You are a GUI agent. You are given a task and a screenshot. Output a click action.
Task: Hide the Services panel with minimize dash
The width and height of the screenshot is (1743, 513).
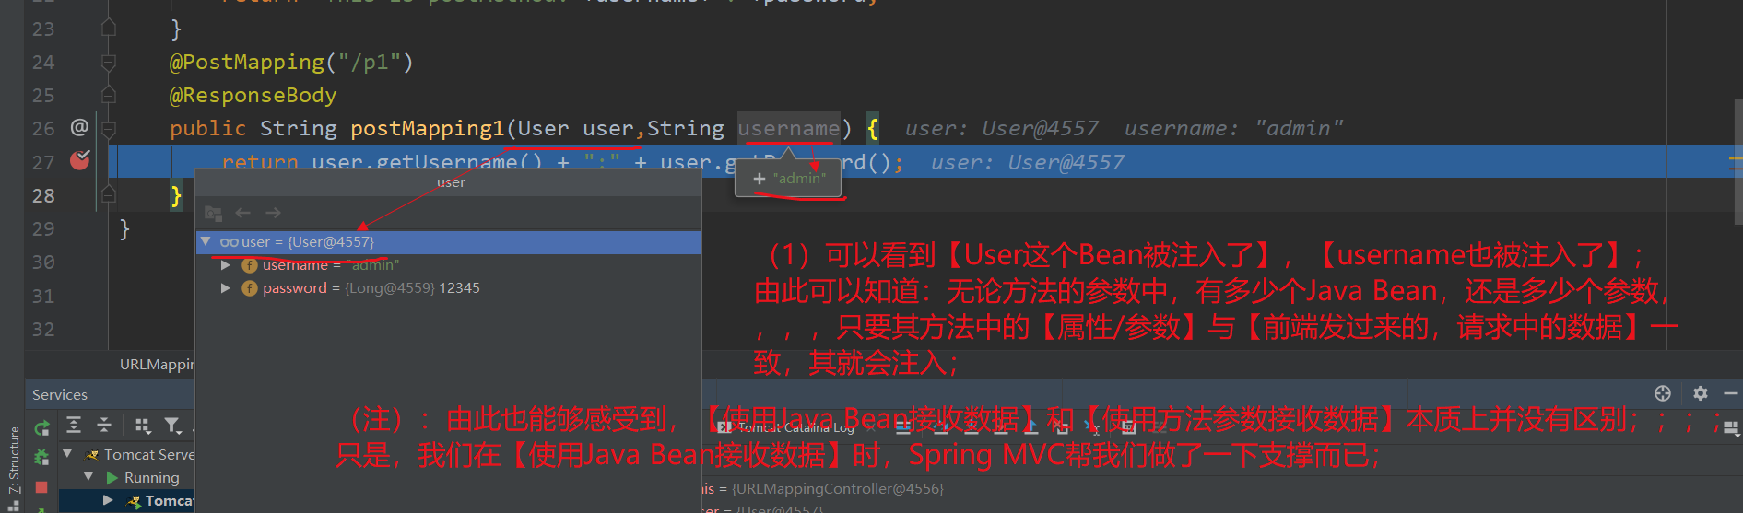pos(1731,393)
